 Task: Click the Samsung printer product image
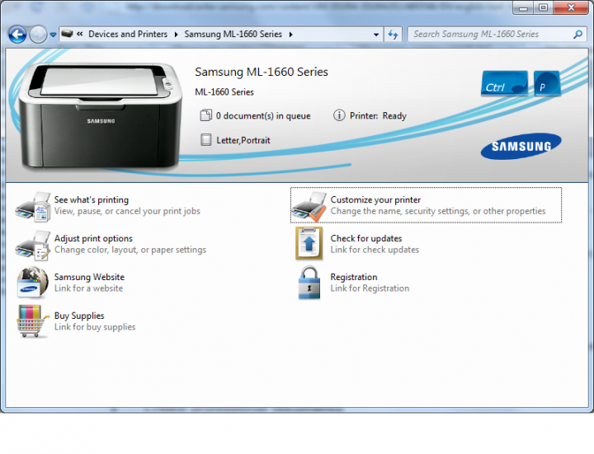click(x=100, y=115)
